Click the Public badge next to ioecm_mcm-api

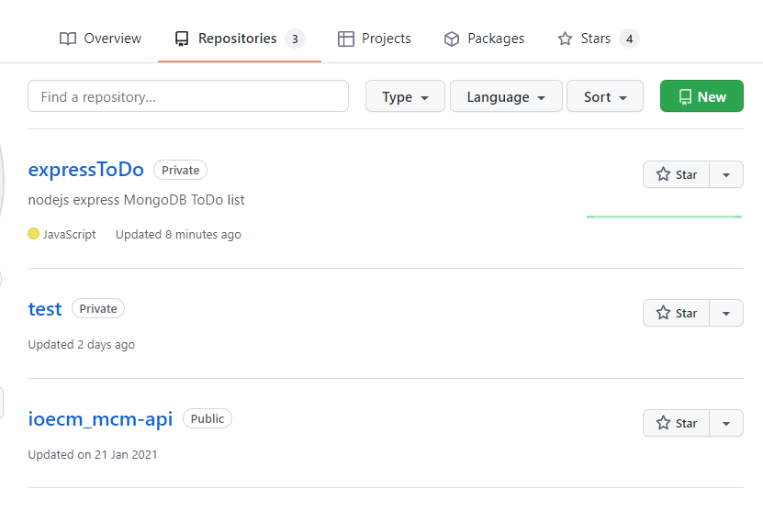tap(208, 418)
